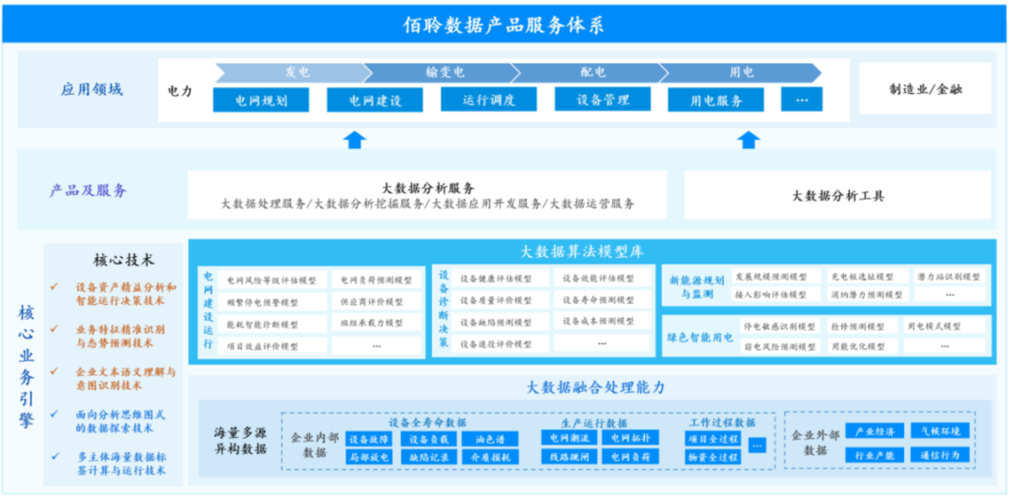
Task: Click checkmark beside 设备资产精益分析和智能运行决策技术
Action: (54, 286)
